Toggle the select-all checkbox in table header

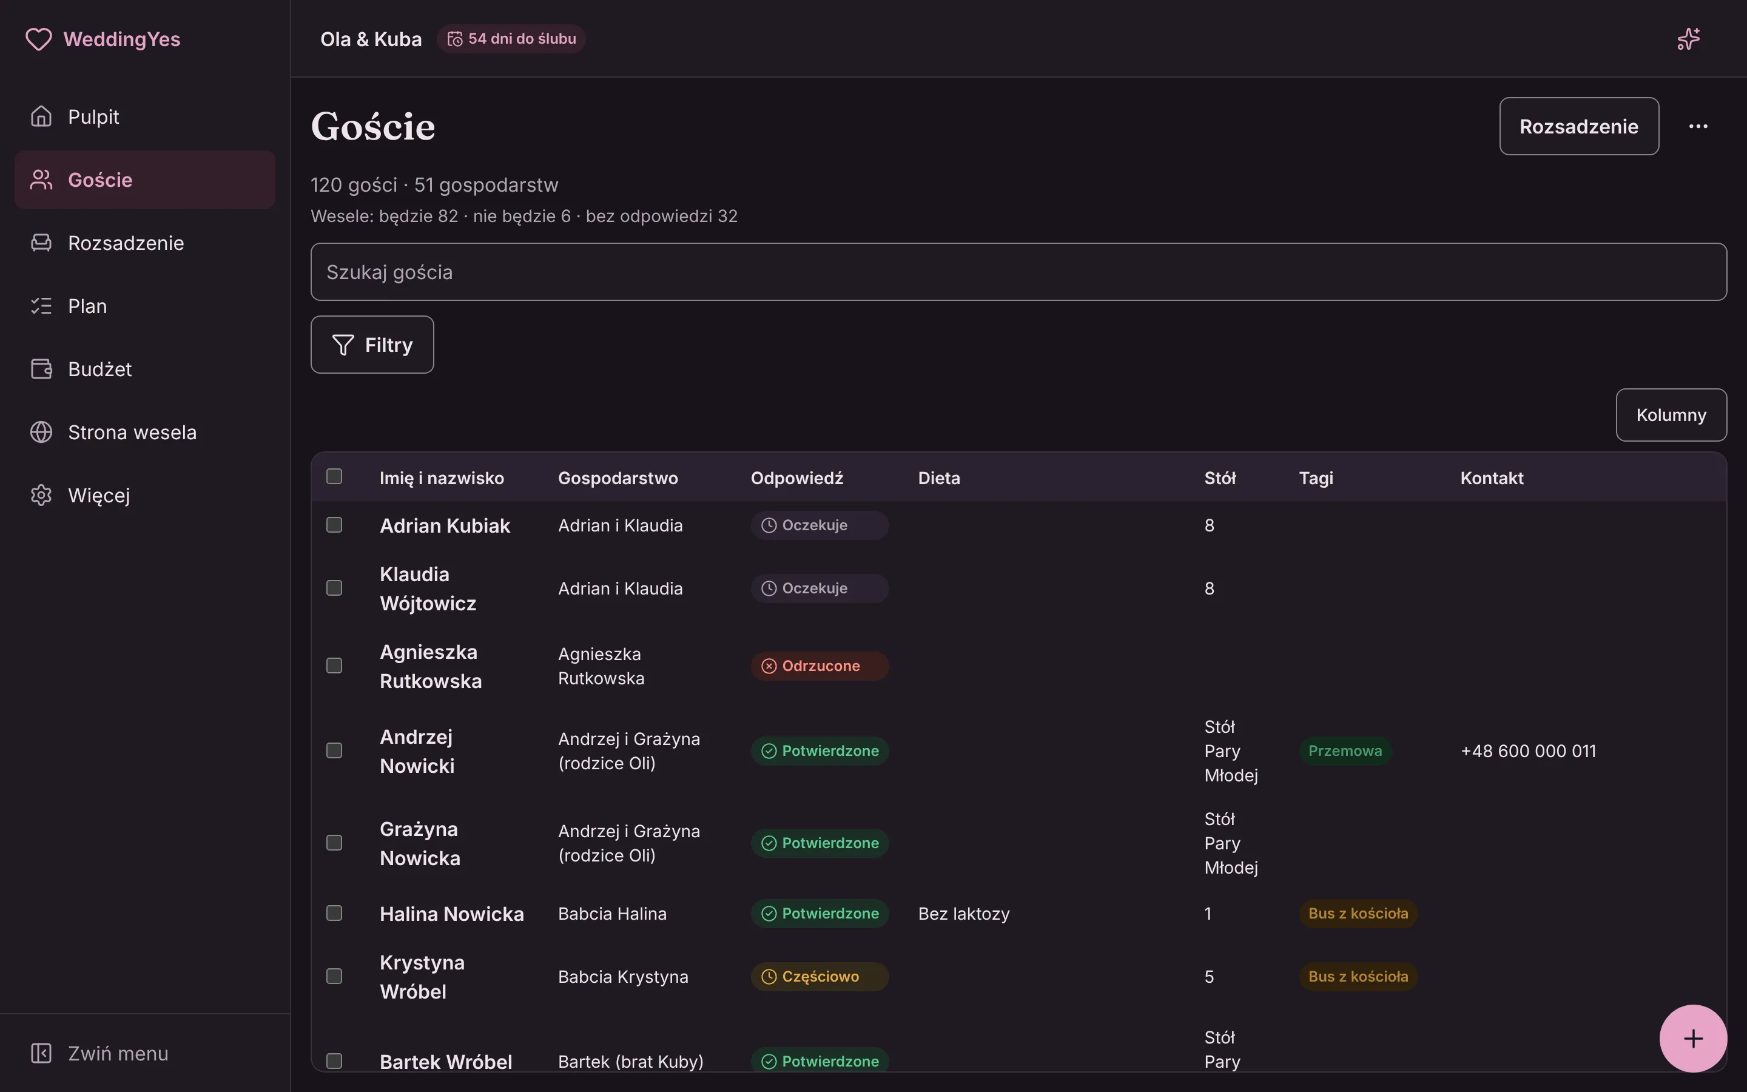(334, 477)
